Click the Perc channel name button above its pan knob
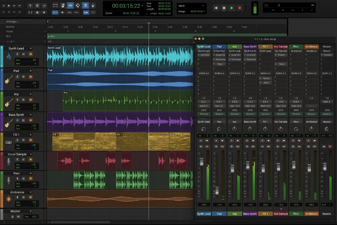The image size is (337, 225). tap(296, 122)
